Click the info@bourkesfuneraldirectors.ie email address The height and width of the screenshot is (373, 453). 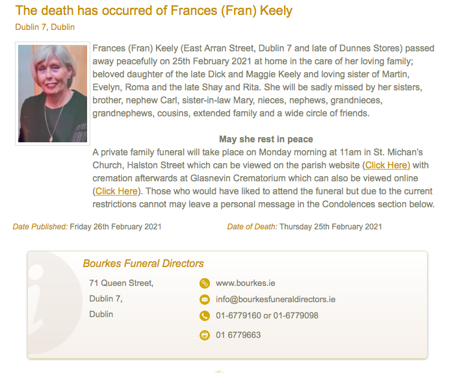point(276,300)
